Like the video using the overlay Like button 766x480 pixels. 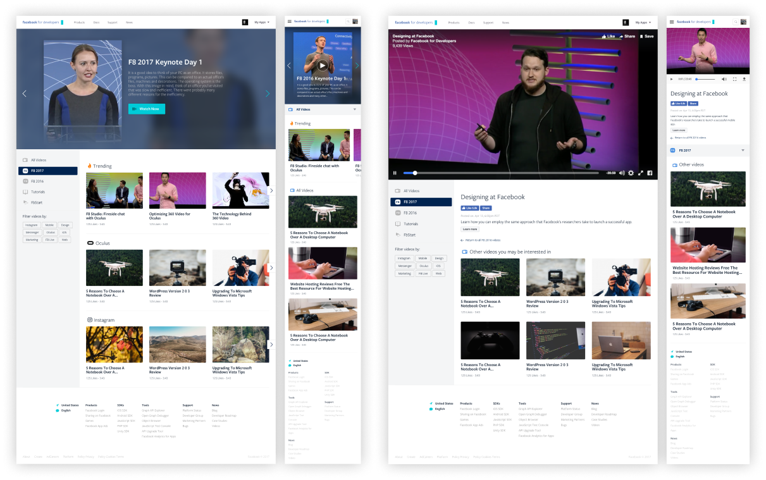[608, 37]
